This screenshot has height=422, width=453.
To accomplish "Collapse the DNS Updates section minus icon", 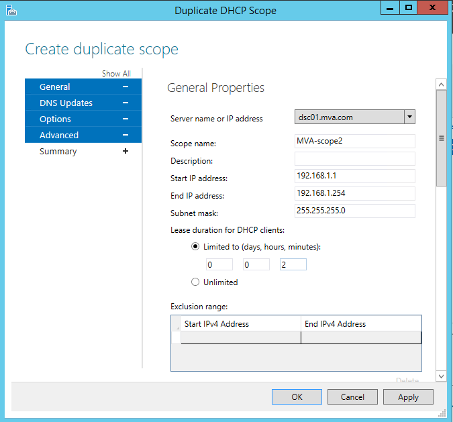I will point(125,103).
